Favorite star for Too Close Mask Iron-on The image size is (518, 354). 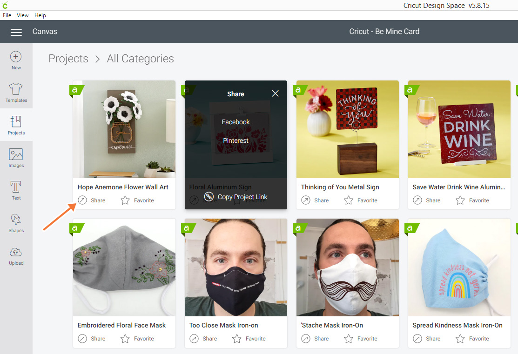[x=236, y=339]
